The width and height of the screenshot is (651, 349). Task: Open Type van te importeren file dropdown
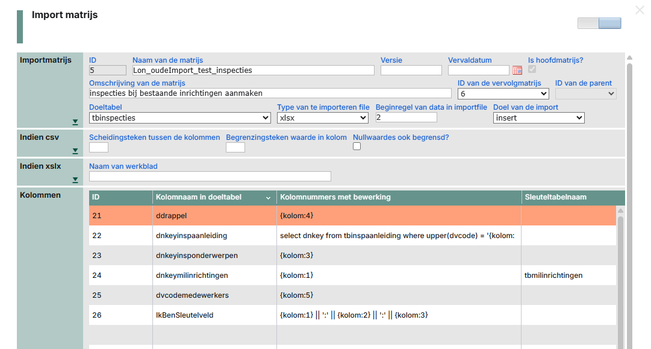(x=322, y=118)
